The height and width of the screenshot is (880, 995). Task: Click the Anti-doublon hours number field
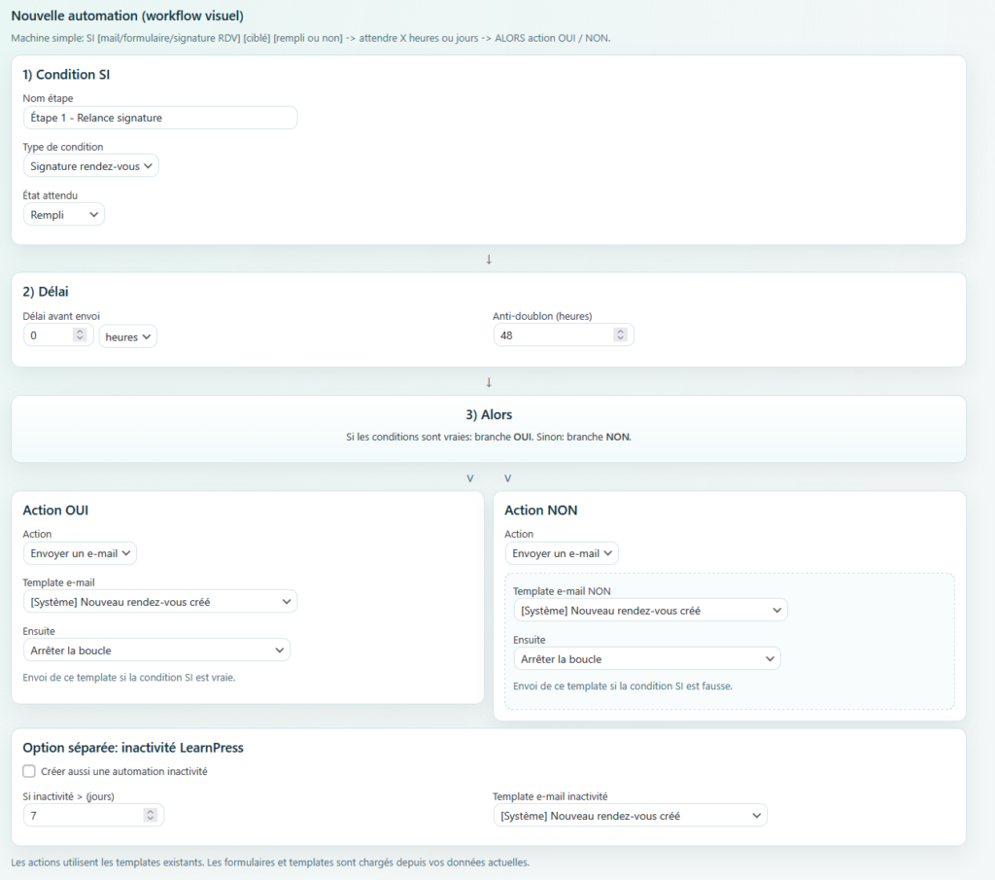(552, 335)
